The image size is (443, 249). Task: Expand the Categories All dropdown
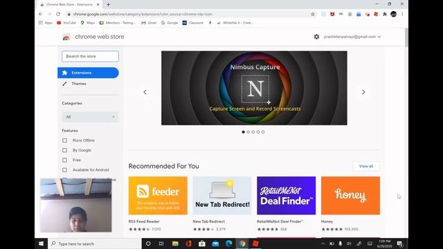[x=90, y=117]
